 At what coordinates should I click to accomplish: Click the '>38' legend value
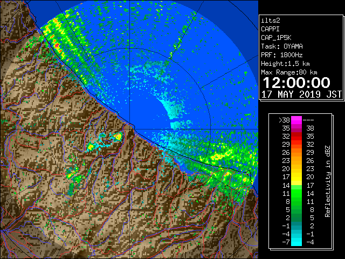click(284, 120)
